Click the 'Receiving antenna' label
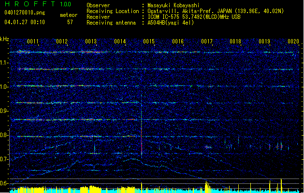The height and width of the screenshot is (193, 304). point(111,23)
